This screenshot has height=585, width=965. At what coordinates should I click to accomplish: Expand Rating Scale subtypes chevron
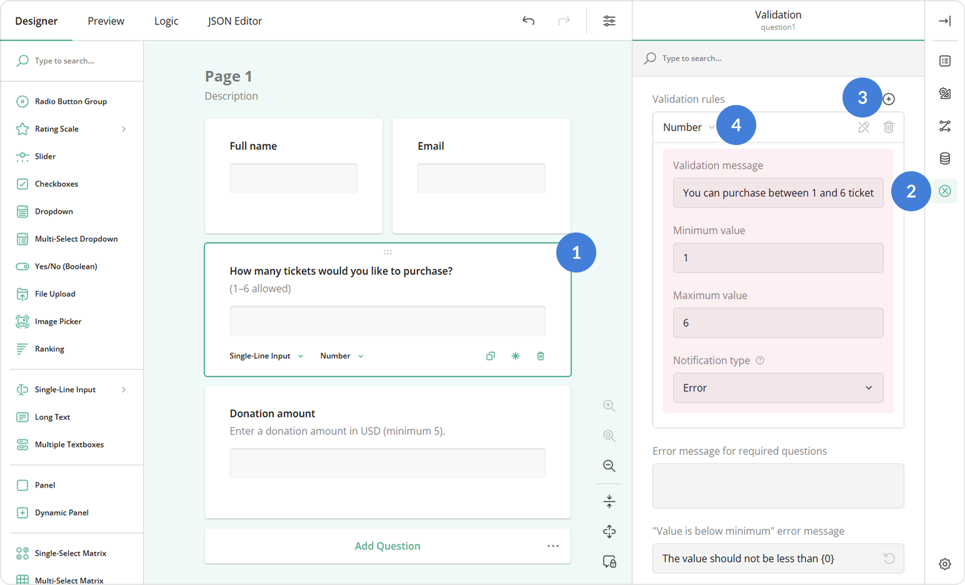[124, 129]
